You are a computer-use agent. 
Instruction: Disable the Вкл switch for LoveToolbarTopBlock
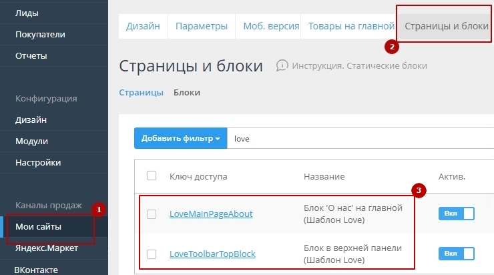(456, 254)
